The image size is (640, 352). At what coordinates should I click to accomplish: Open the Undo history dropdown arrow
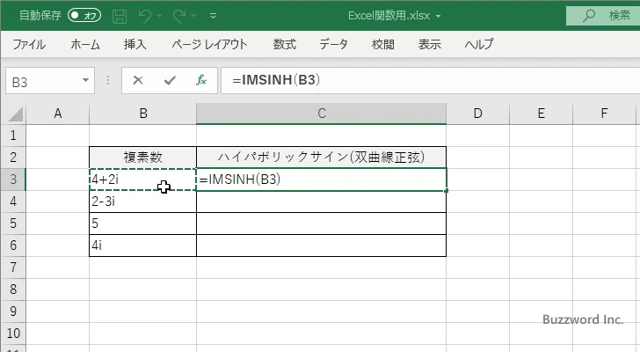[x=160, y=16]
